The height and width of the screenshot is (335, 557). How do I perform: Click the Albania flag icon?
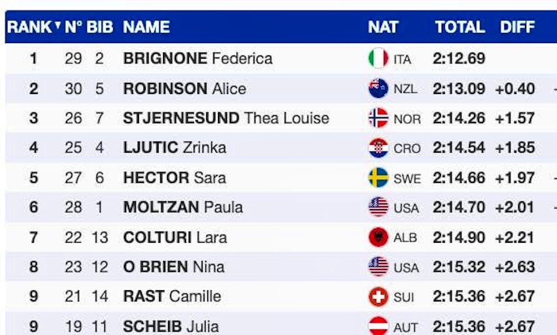click(x=378, y=237)
